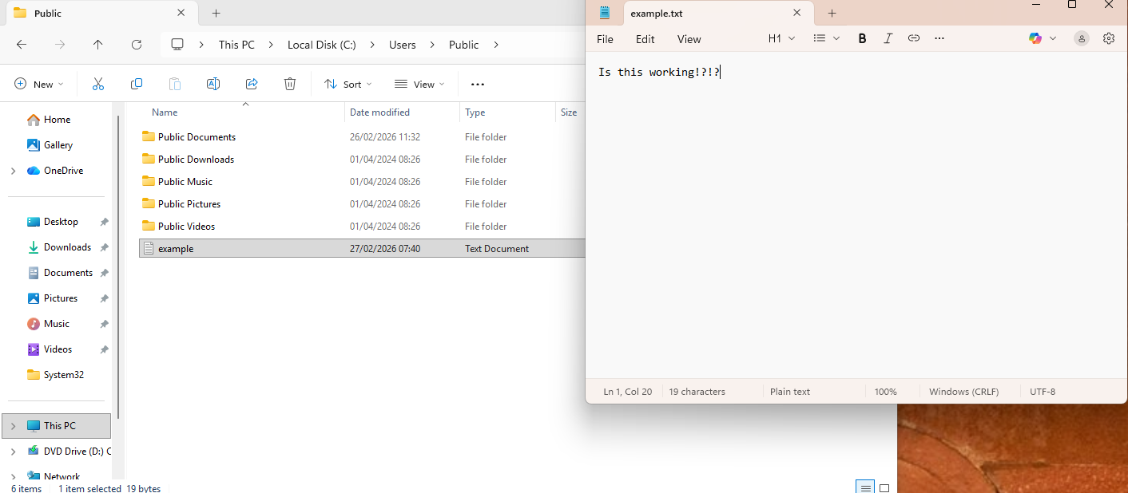This screenshot has width=1128, height=493.
Task: Open the Sort dropdown in Explorer
Action: coord(348,84)
